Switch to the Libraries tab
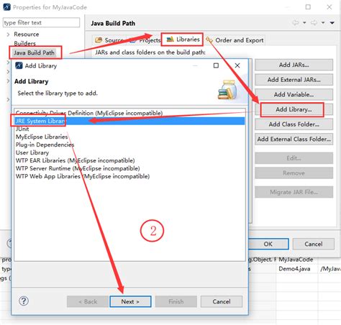The height and width of the screenshot is (325, 341). tap(183, 40)
